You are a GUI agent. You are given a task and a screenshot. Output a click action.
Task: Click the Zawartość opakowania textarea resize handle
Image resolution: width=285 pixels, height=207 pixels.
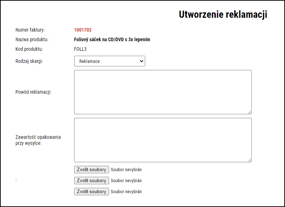point(250,160)
